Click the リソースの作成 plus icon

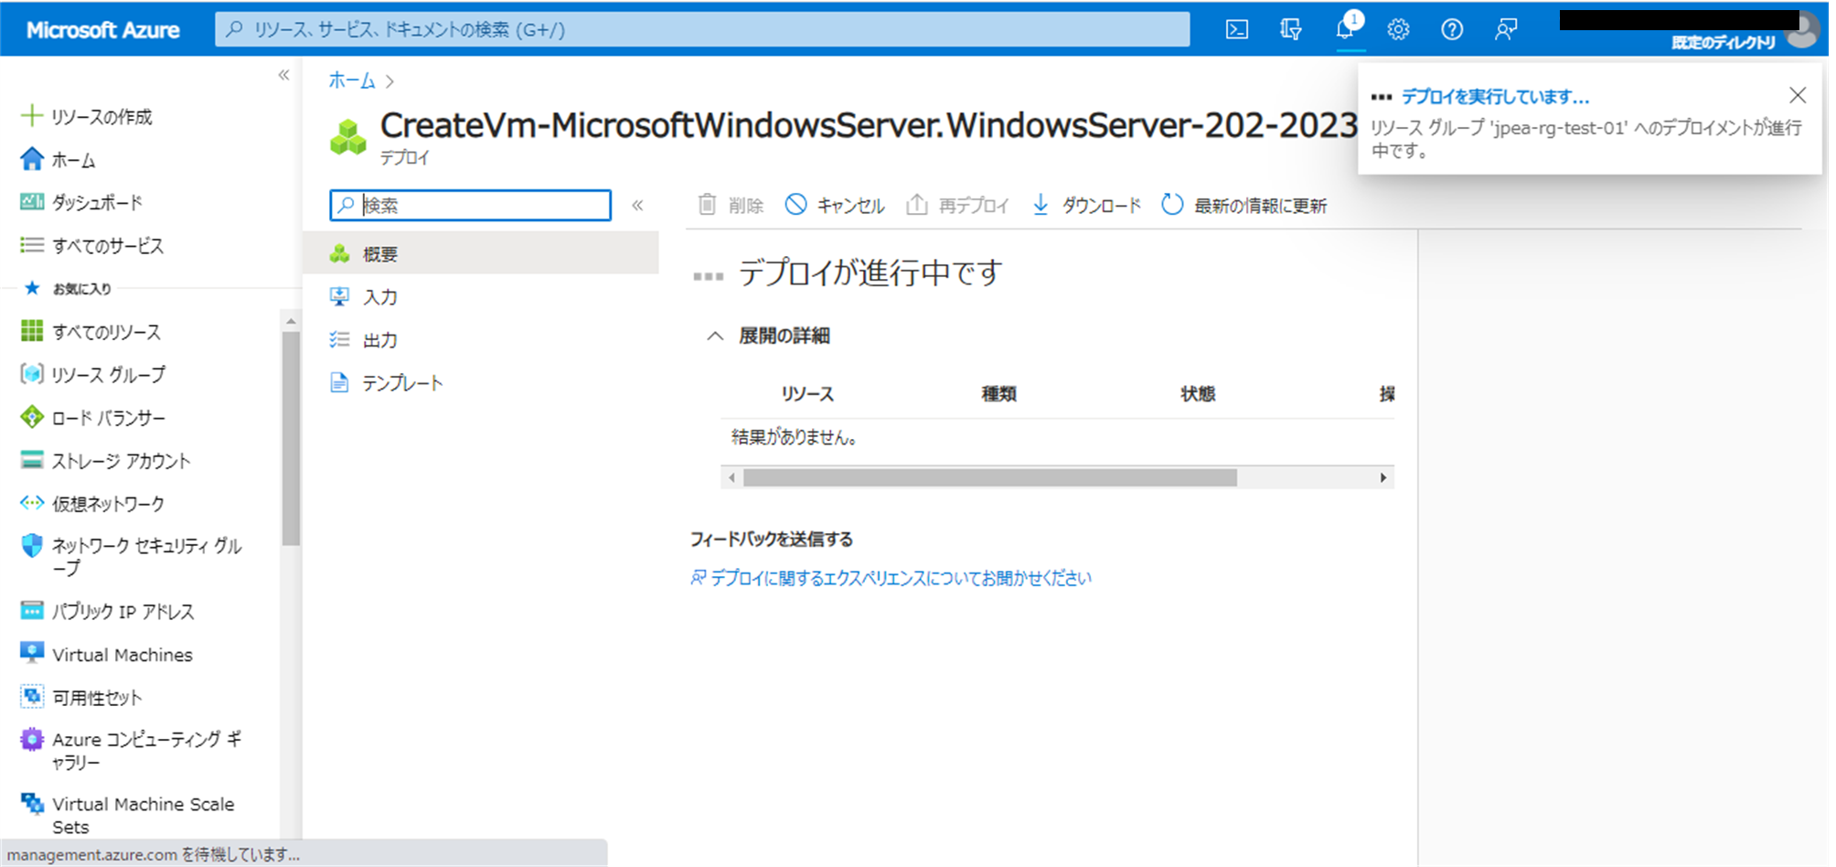coord(31,115)
